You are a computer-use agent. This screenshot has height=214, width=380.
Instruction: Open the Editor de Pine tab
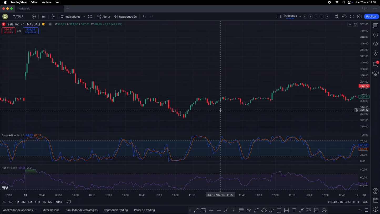(50, 210)
